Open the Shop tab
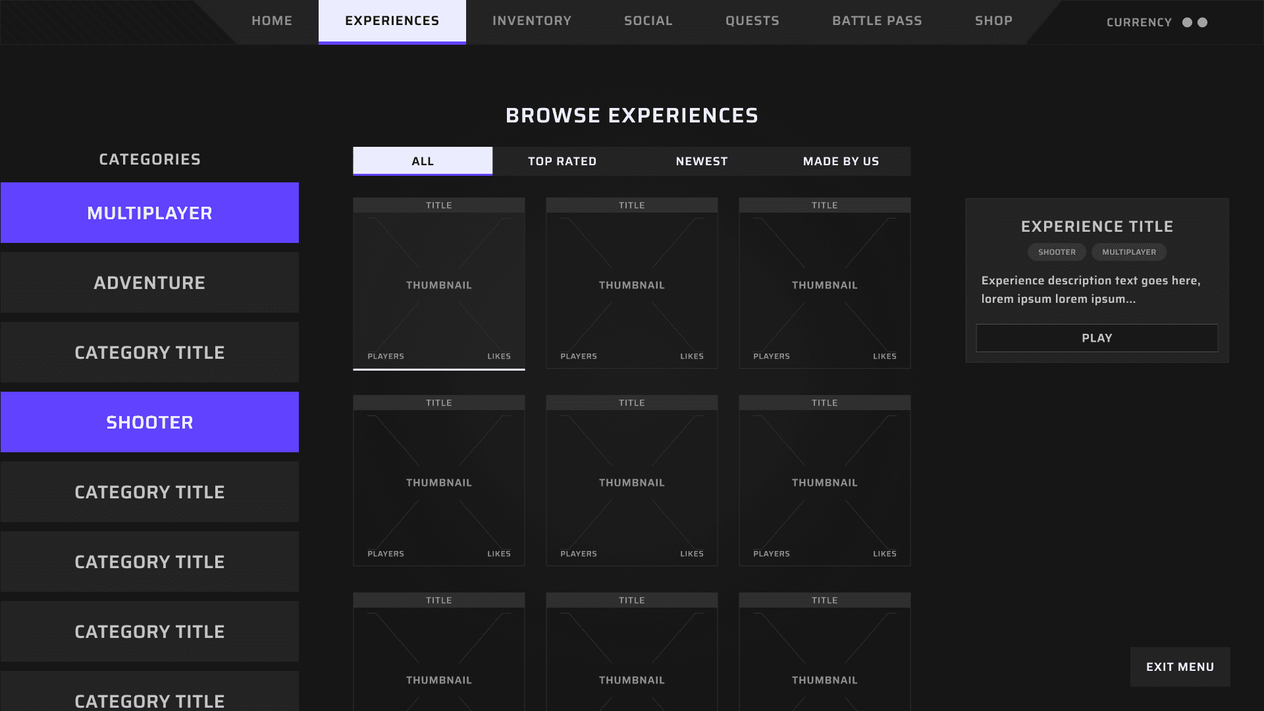1264x711 pixels. pos(993,21)
